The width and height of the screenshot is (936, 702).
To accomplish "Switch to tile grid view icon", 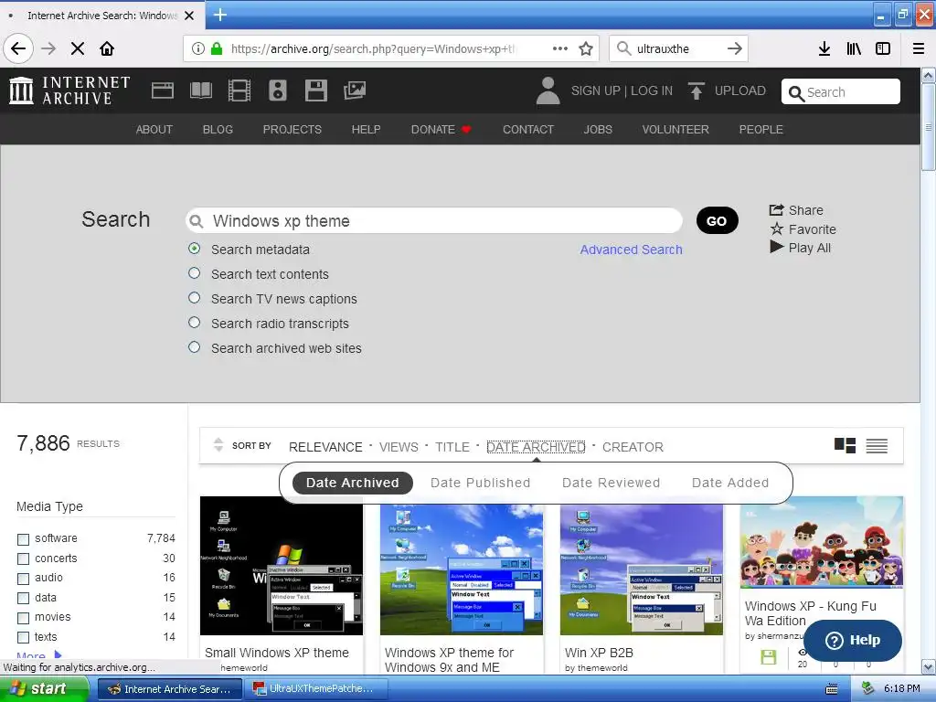I will (845, 445).
